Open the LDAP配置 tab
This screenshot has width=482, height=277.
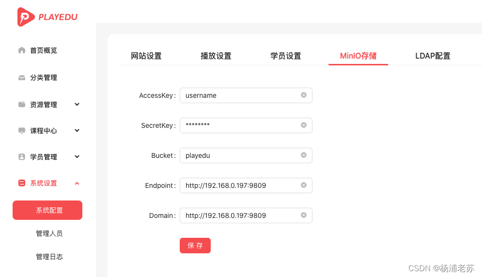click(x=433, y=56)
